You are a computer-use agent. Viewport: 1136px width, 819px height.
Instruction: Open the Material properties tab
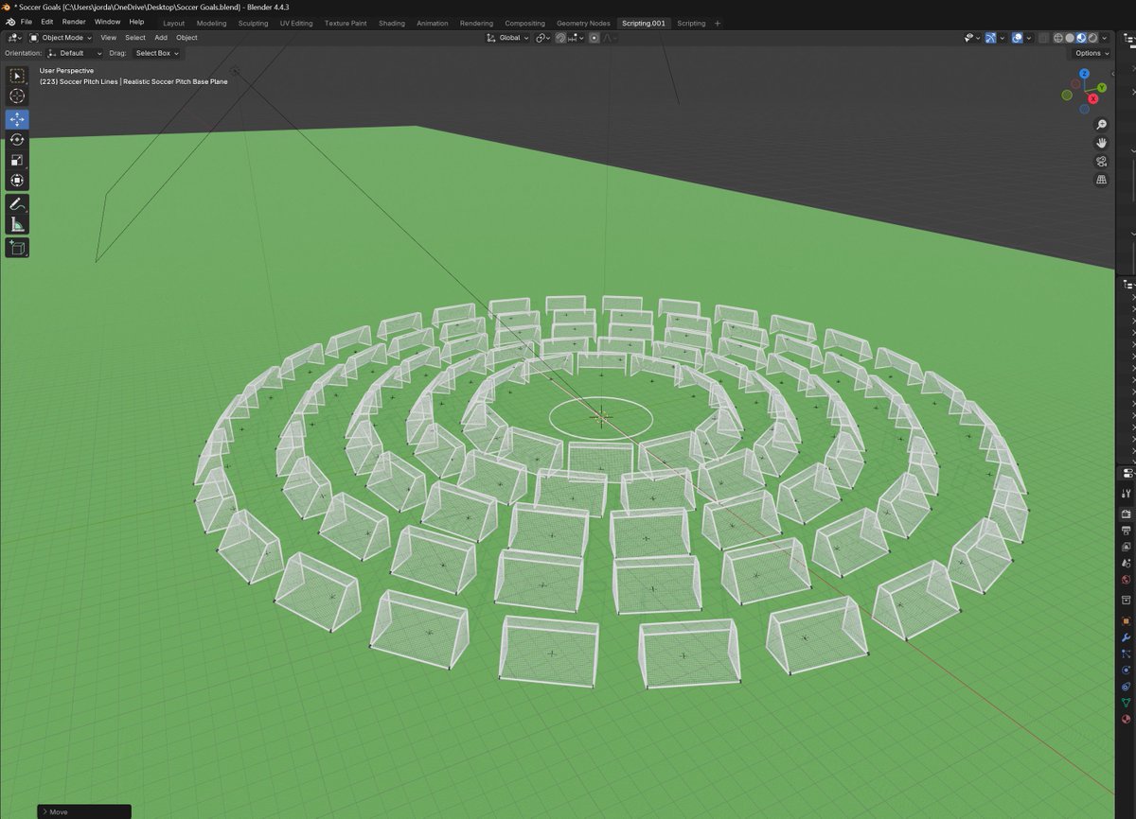tap(1127, 719)
